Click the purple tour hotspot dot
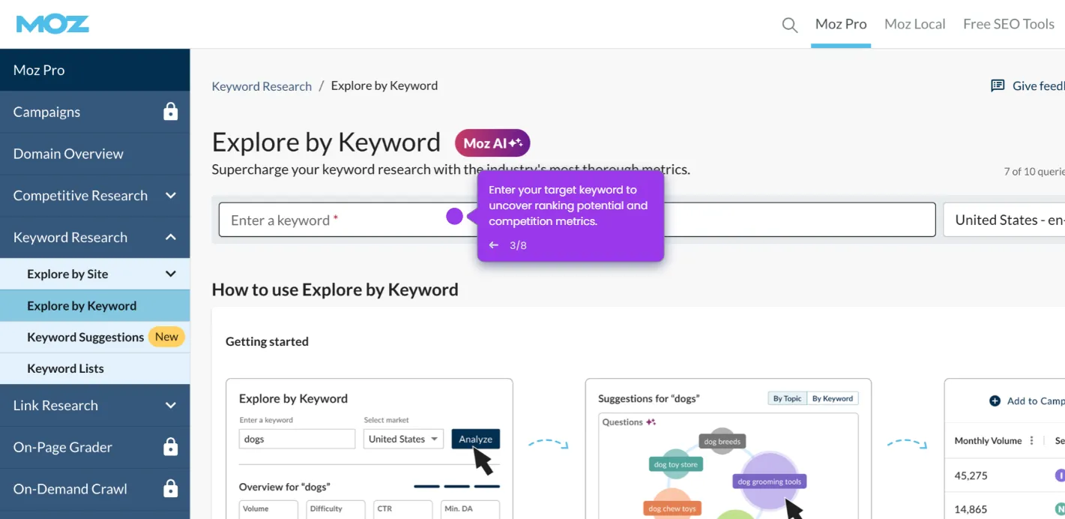This screenshot has height=519, width=1065. click(x=454, y=217)
